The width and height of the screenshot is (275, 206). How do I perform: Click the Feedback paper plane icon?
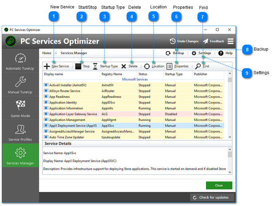pos(206,41)
